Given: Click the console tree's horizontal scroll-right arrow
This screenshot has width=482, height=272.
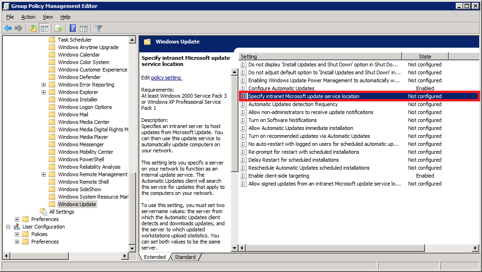Looking at the screenshot, I should tap(125, 256).
